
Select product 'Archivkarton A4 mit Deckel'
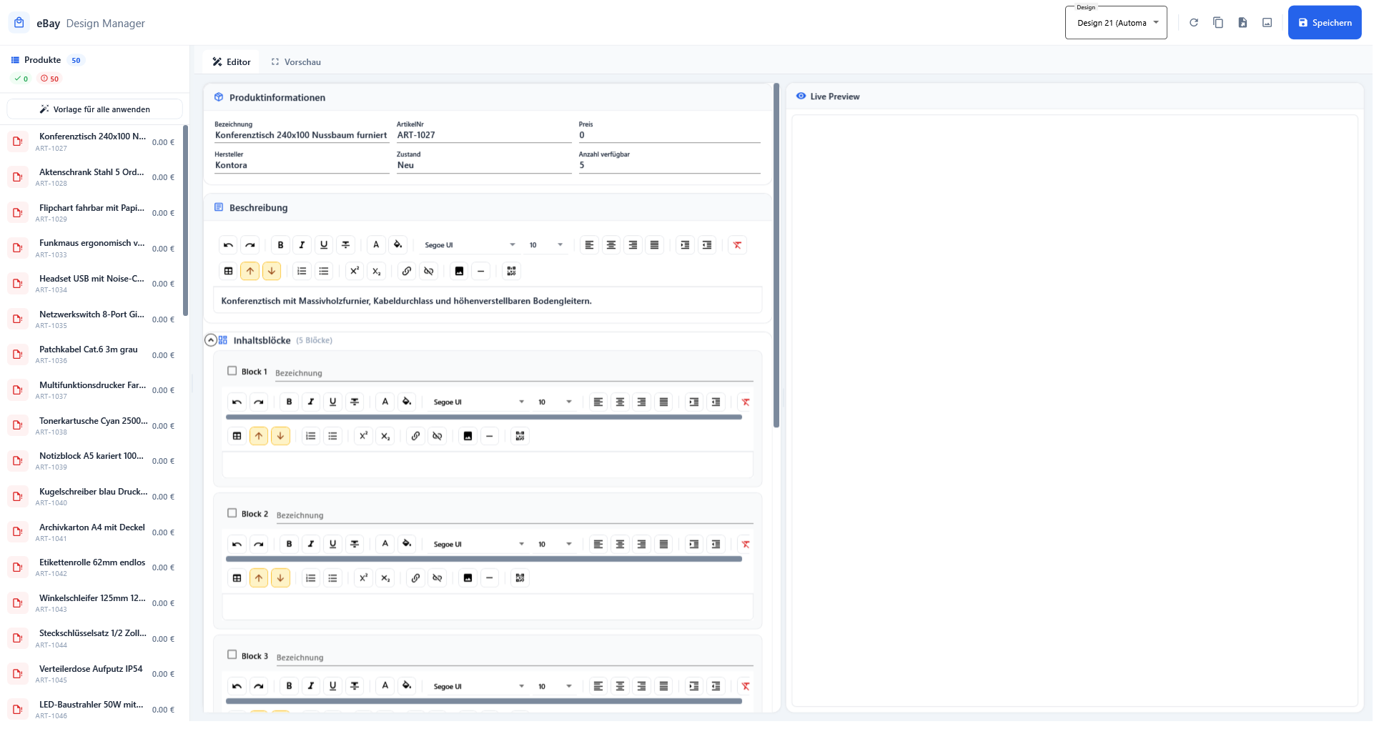pyautogui.click(x=92, y=532)
